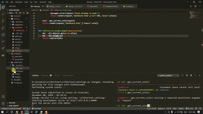Image resolution: width=203 pixels, height=114 pixels.
Task: Open the Extensions view
Action: [x=3, y=35]
